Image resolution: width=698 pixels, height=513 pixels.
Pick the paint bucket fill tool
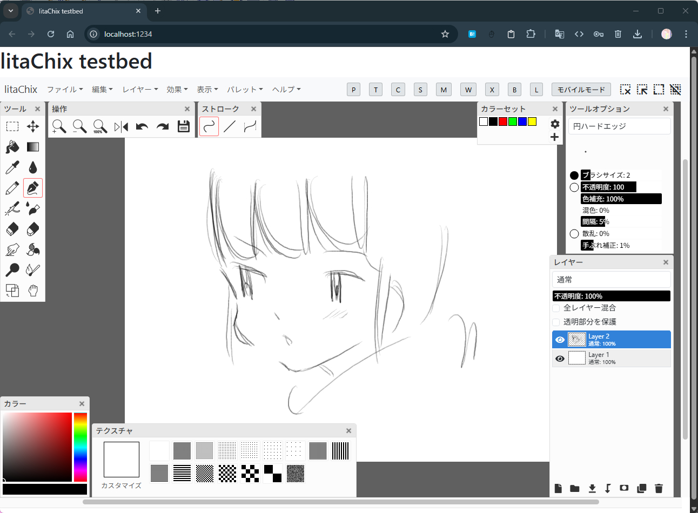[x=12, y=147]
